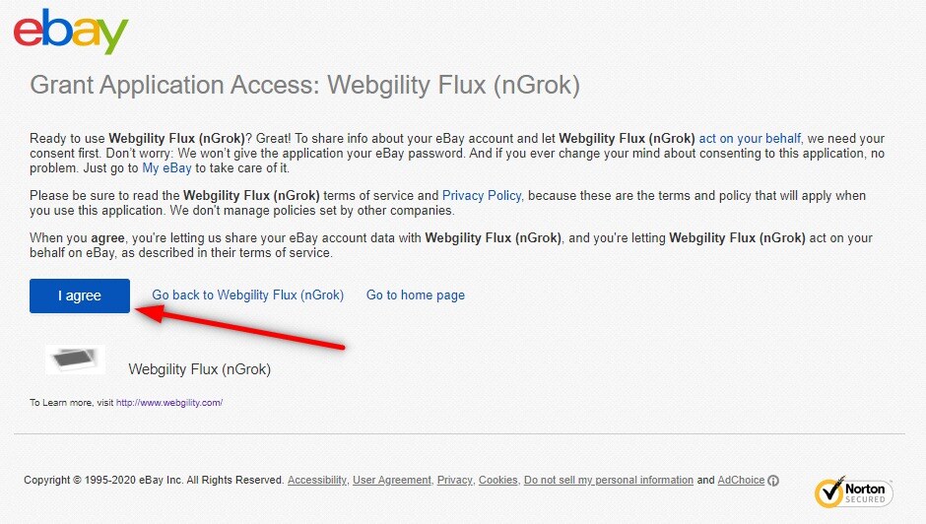Open the 'act on your behalf' link

(x=750, y=138)
